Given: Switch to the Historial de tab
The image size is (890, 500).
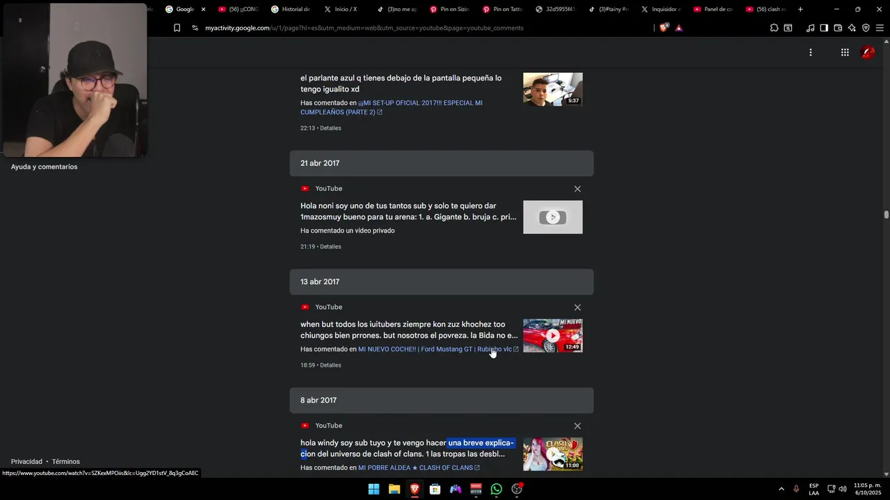Looking at the screenshot, I should [x=290, y=9].
